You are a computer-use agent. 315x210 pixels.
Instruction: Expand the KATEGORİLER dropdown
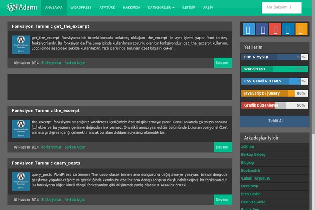tap(161, 8)
